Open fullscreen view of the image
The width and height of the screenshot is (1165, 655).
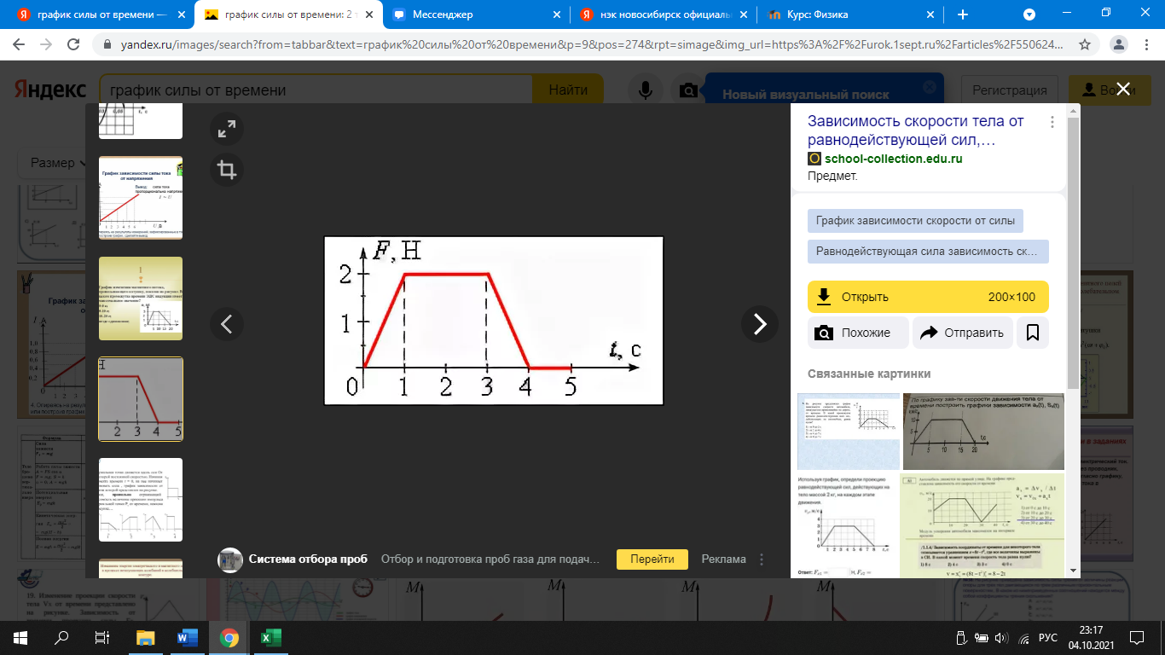click(227, 130)
